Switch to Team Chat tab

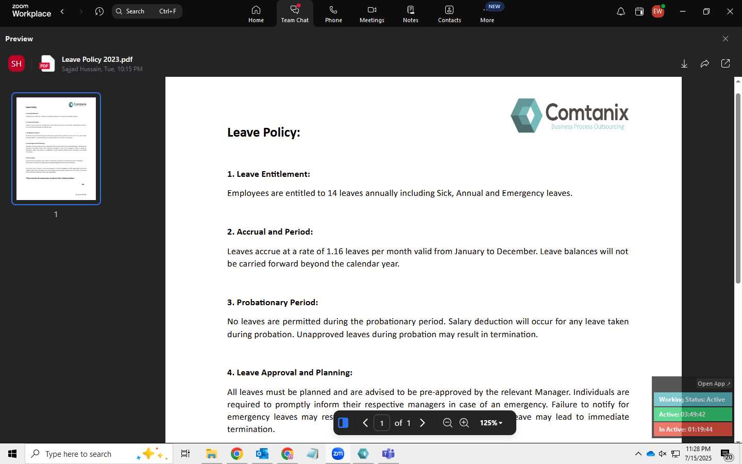coord(295,14)
